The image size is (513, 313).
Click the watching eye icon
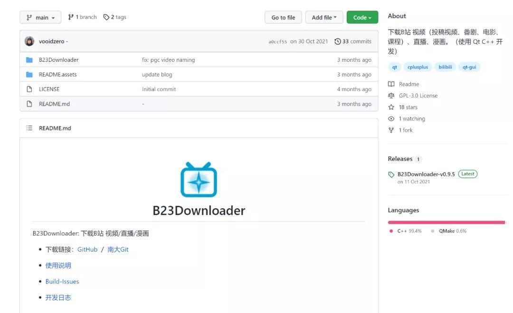point(391,118)
